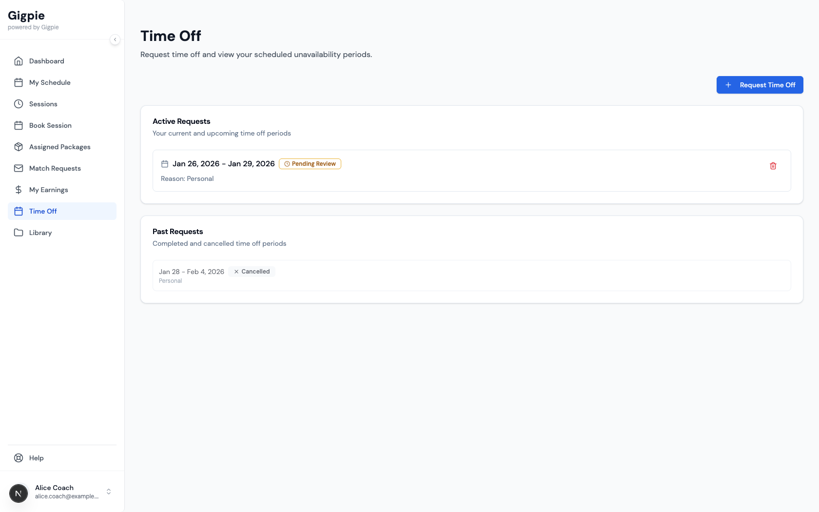Click the Assigned Packages box icon
This screenshot has width=819, height=512.
[x=19, y=147]
